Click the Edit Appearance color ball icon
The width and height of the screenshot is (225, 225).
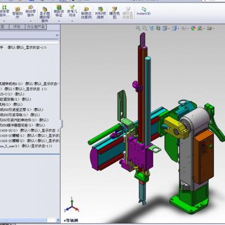193,28
